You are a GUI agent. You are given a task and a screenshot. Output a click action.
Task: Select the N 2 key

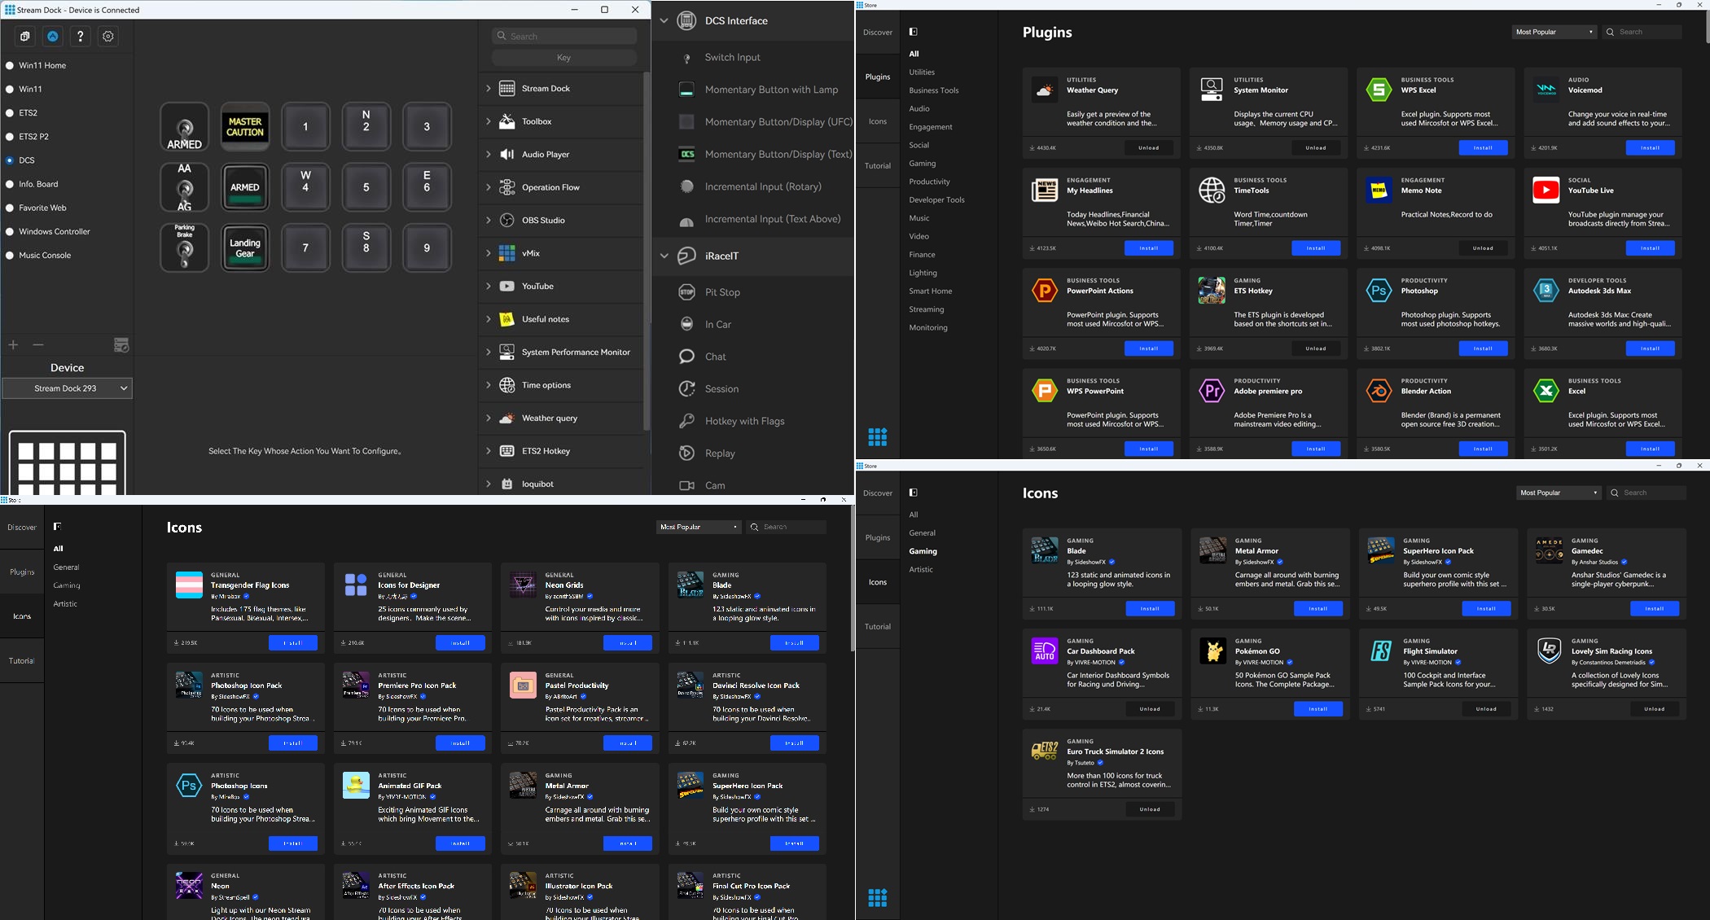366,127
